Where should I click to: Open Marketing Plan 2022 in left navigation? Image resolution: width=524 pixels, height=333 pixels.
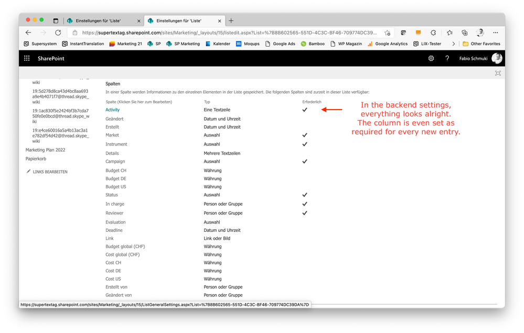46,150
